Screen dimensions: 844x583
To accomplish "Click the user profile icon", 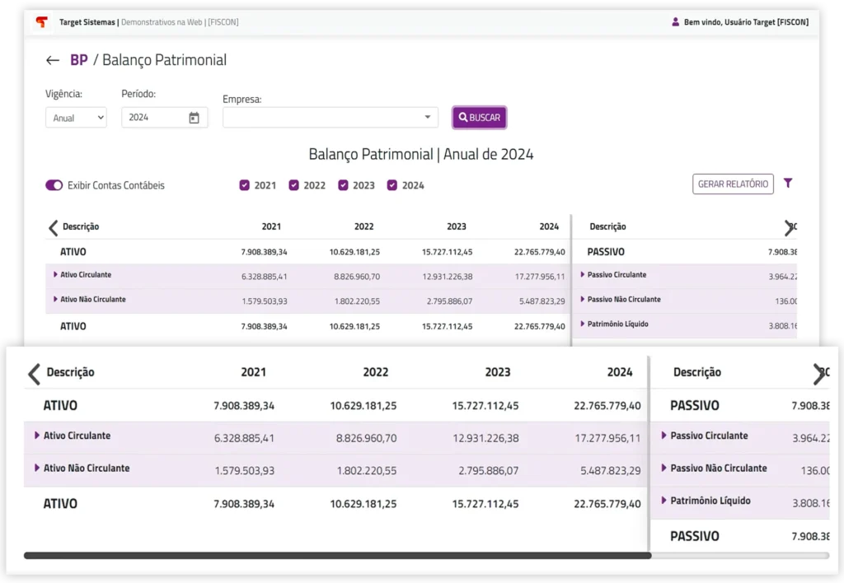I will pos(676,22).
